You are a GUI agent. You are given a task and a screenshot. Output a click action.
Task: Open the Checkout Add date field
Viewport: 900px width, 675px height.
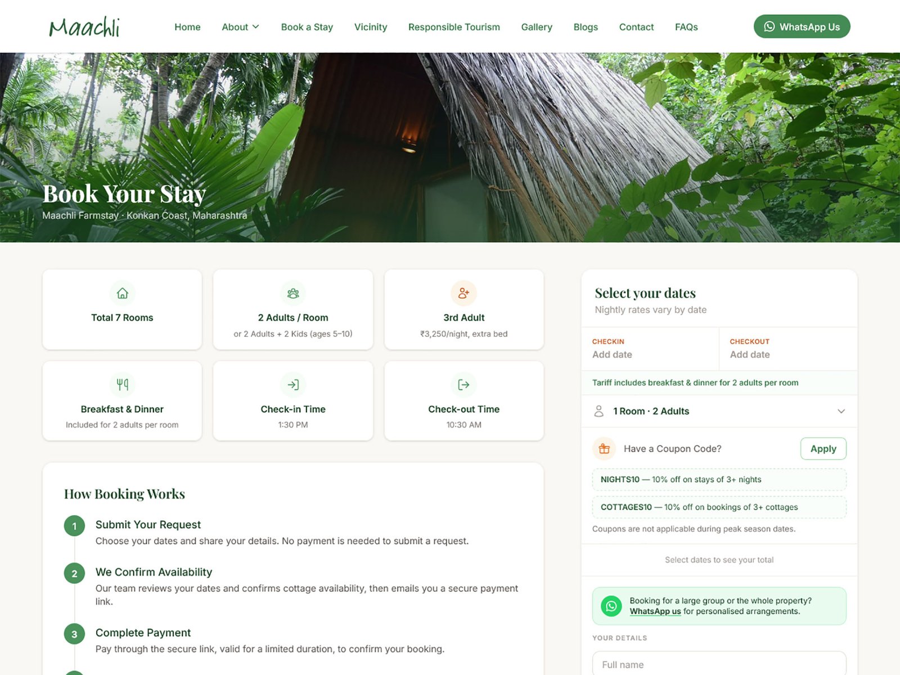click(788, 349)
